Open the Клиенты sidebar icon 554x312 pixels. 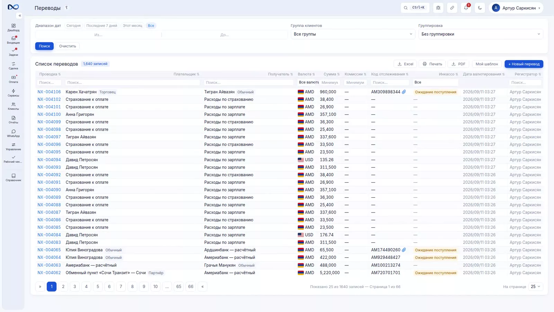pyautogui.click(x=14, y=106)
